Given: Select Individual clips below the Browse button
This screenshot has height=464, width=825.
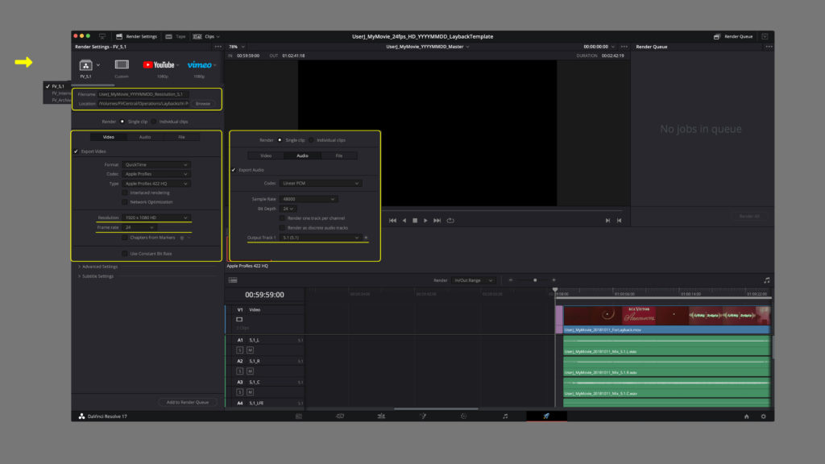Looking at the screenshot, I should click(154, 122).
